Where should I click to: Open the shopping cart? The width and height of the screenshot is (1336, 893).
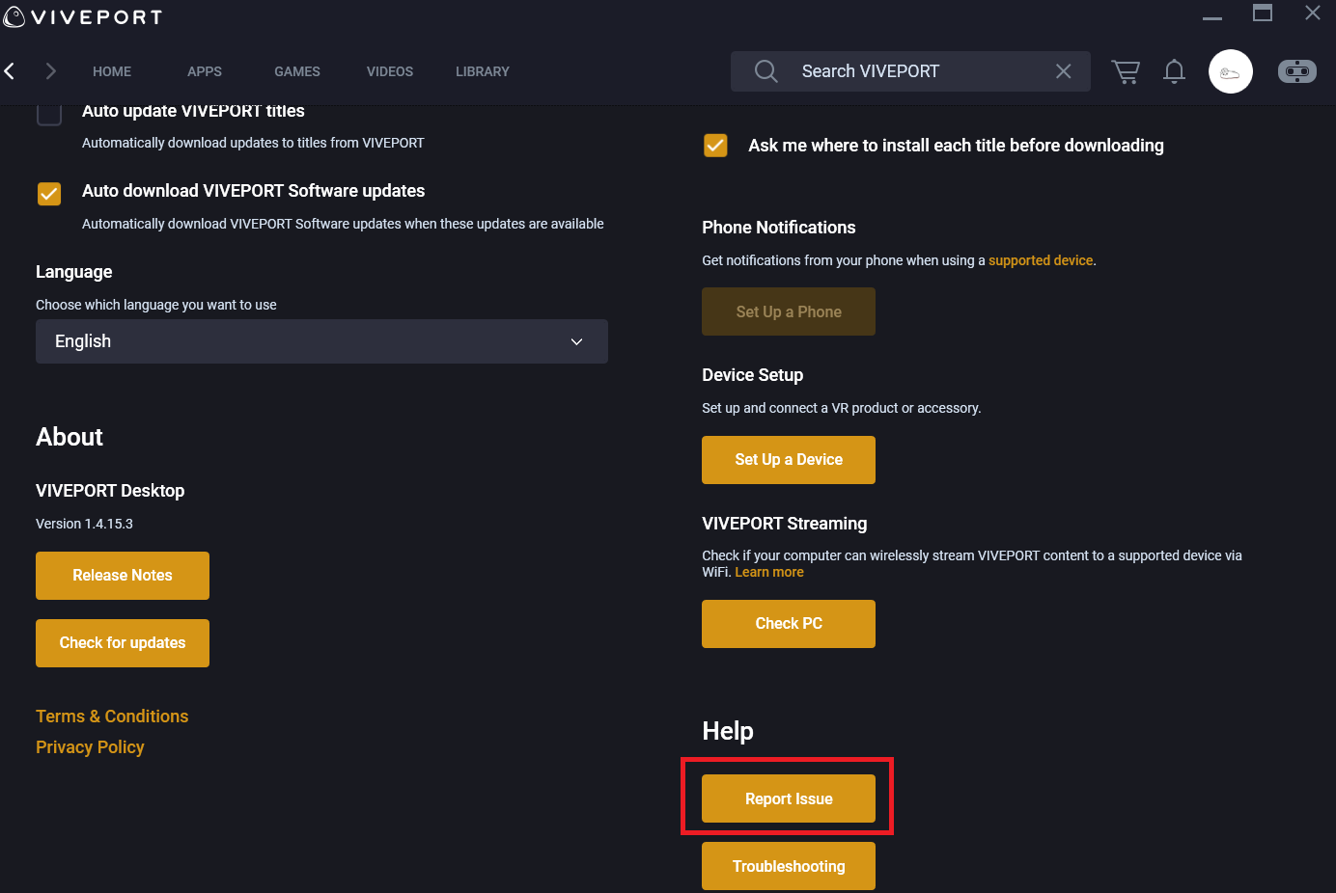tap(1126, 71)
